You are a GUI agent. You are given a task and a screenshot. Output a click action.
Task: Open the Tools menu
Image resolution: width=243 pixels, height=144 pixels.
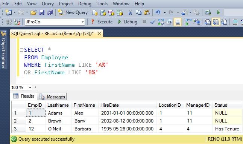[102, 3]
